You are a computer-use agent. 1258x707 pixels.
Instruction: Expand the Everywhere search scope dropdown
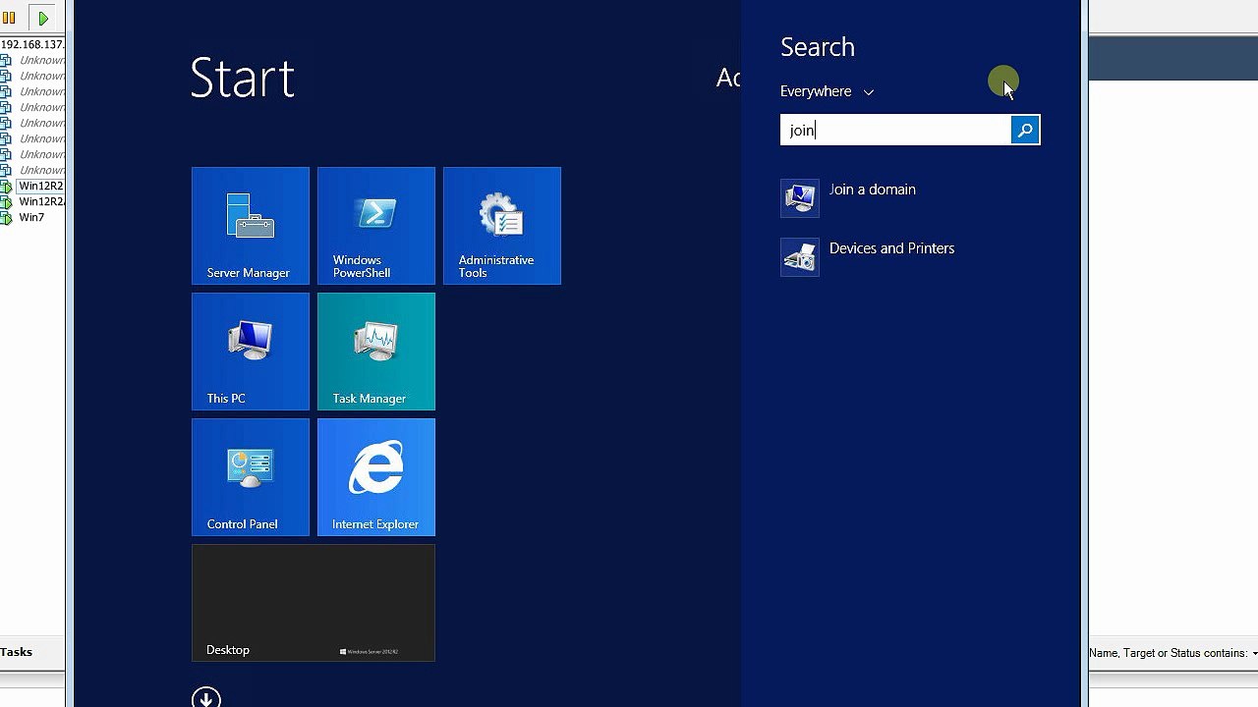827,91
